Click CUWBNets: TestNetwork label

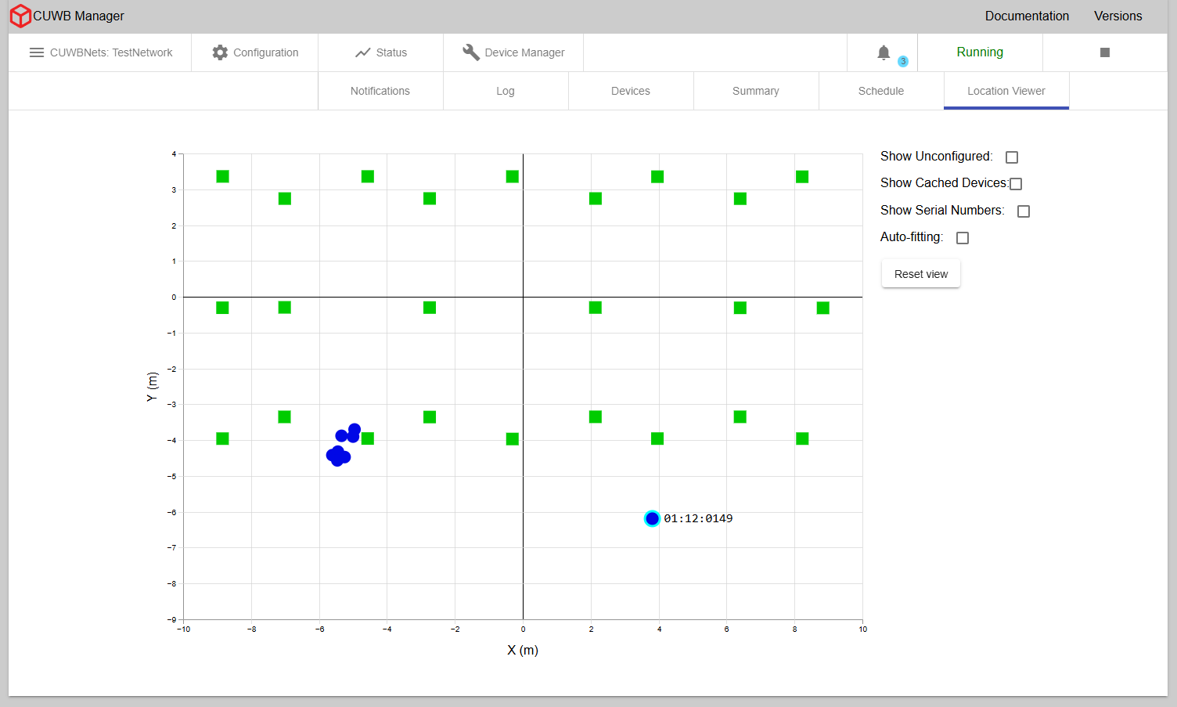tap(111, 52)
